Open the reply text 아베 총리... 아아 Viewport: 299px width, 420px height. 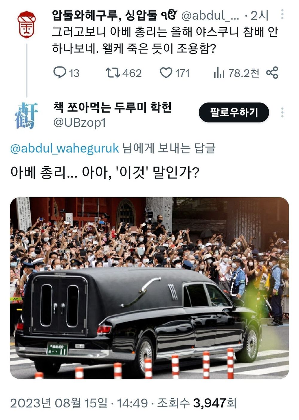click(105, 172)
